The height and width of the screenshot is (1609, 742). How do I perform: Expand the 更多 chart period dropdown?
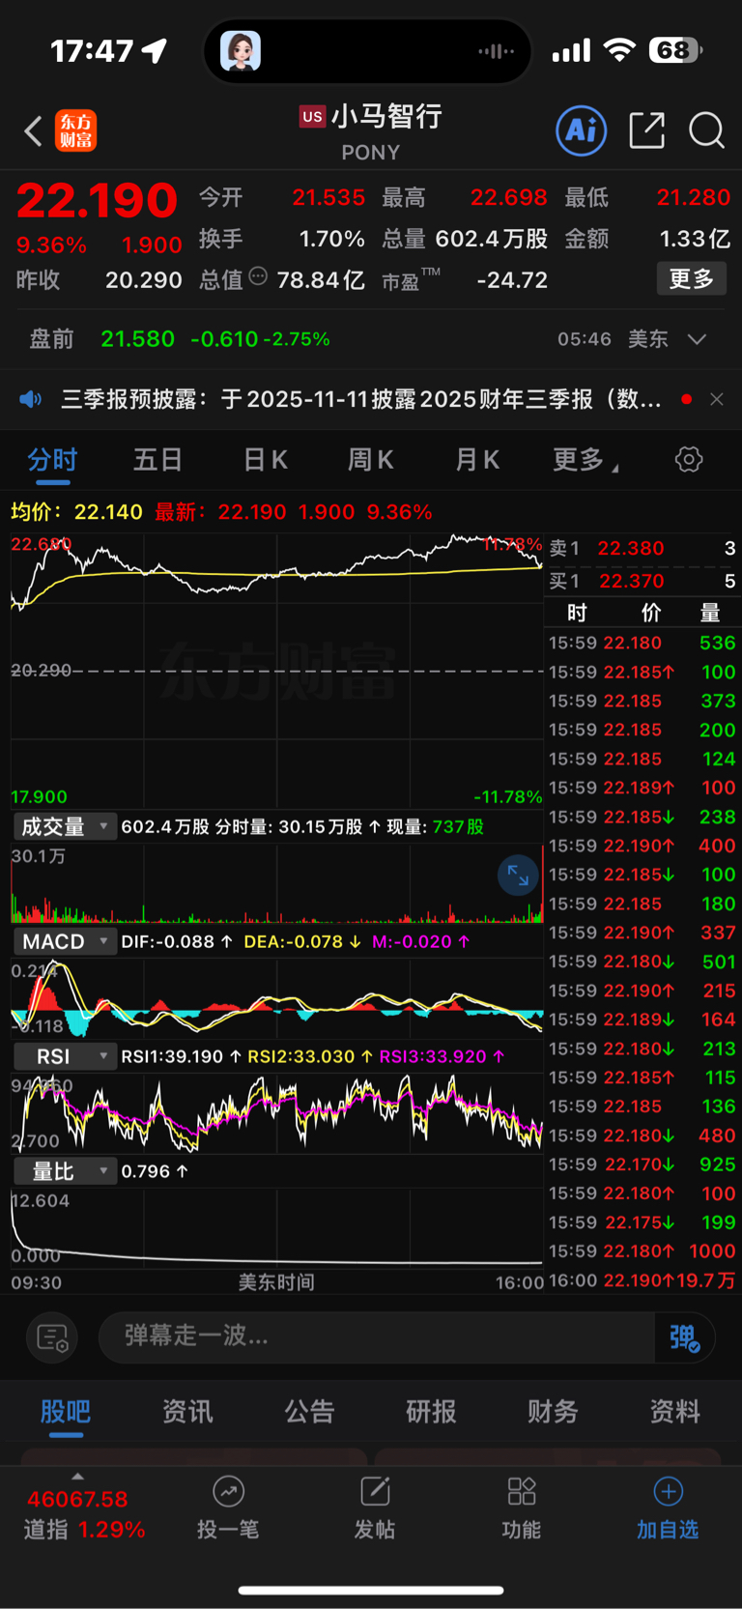click(x=585, y=460)
